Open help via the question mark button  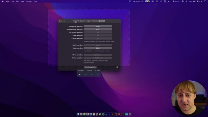point(117,67)
